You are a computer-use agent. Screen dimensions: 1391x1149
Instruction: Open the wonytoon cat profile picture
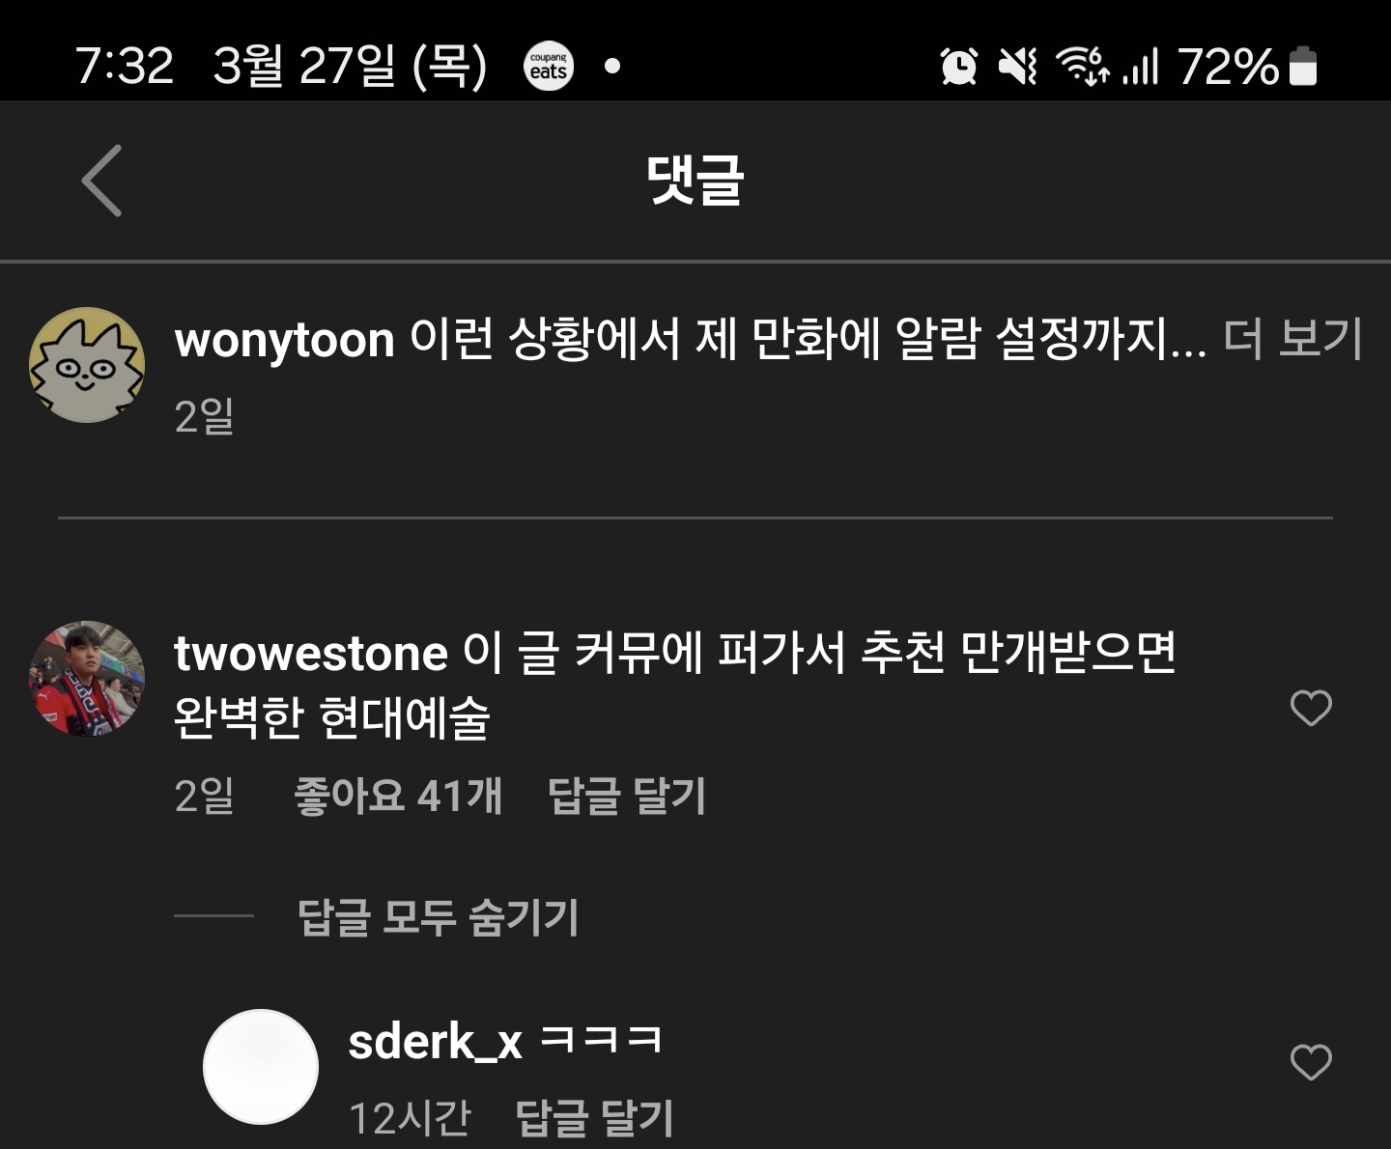pyautogui.click(x=87, y=365)
